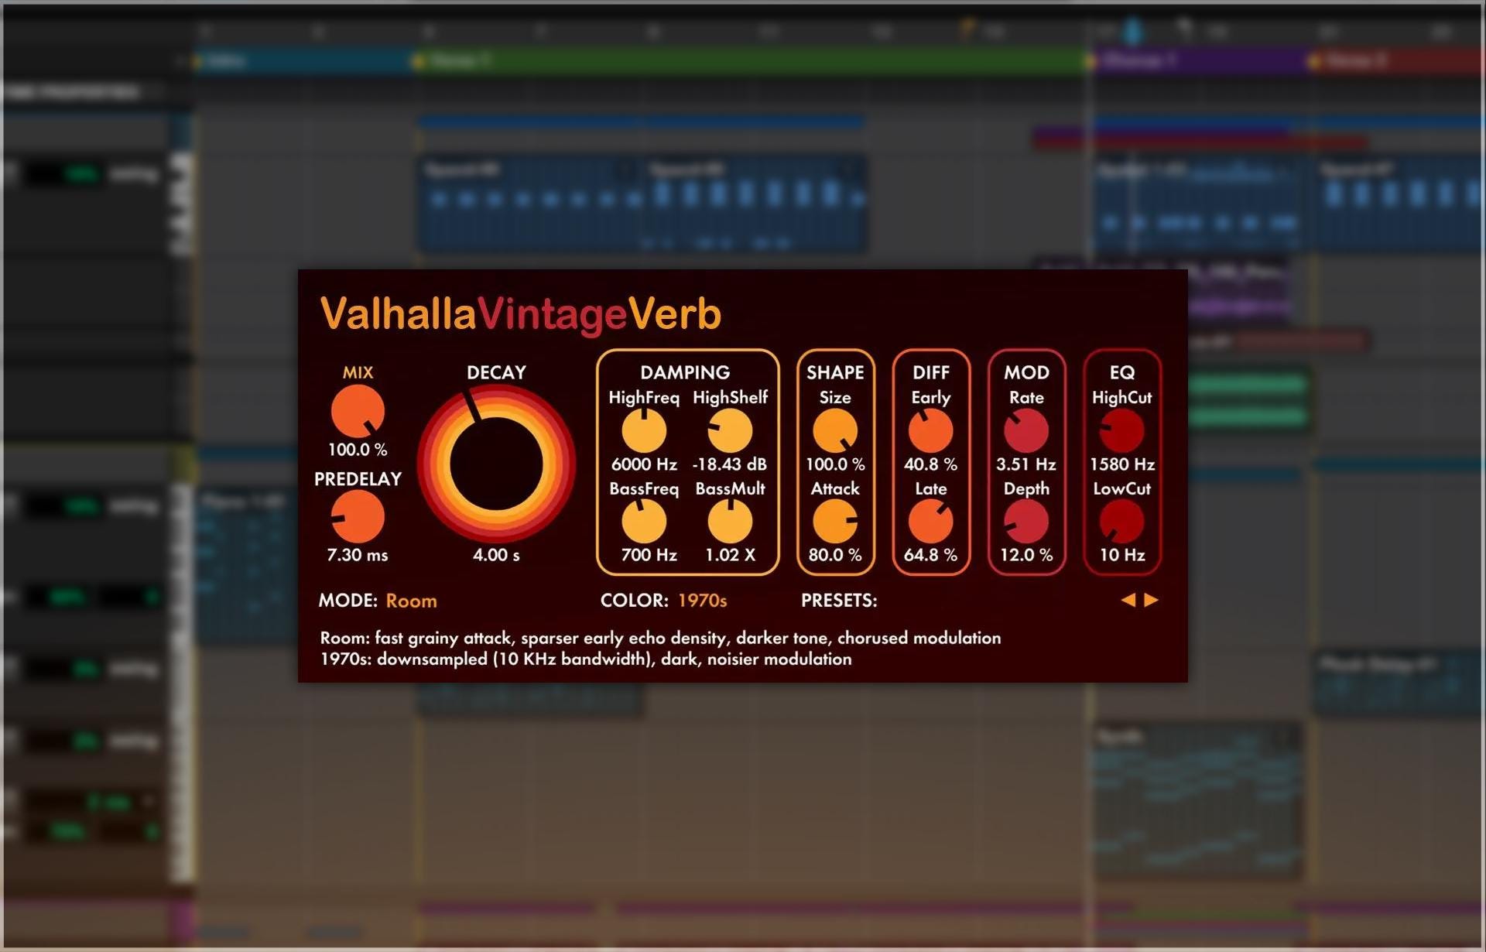Open the Presets menu
The height and width of the screenshot is (952, 1486).
click(x=839, y=601)
